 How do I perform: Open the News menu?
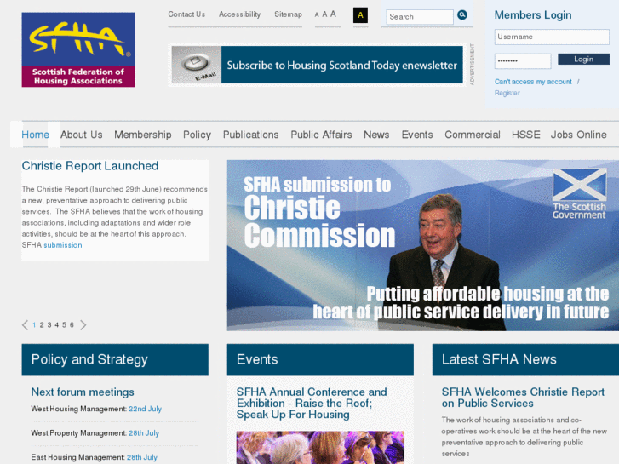pos(376,135)
